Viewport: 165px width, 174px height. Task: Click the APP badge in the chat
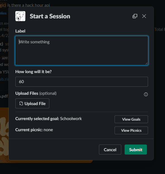[x=5, y=58]
